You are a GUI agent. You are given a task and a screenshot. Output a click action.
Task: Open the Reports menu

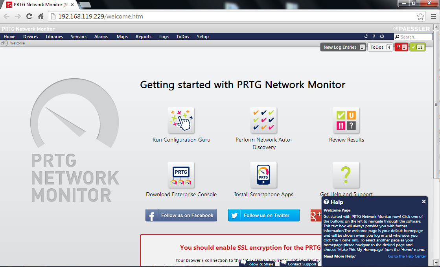point(144,37)
